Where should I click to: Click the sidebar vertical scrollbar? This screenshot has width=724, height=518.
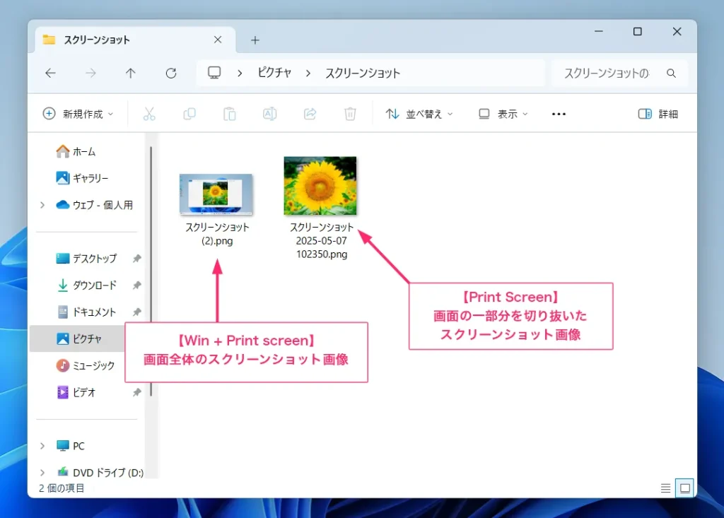[151, 271]
